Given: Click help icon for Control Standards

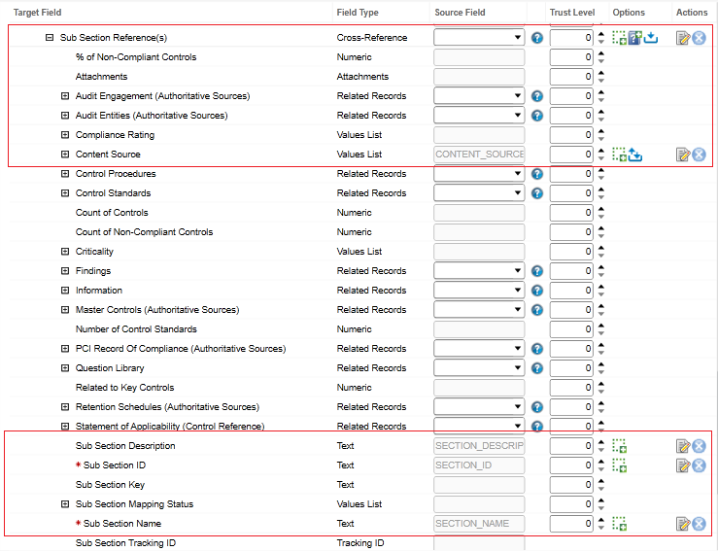Looking at the screenshot, I should (537, 193).
